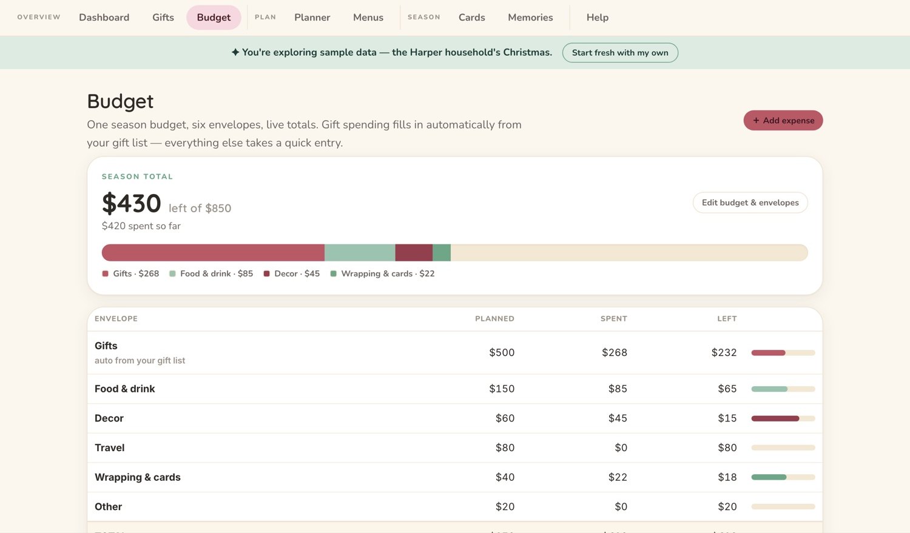This screenshot has width=910, height=533.
Task: Open the Planner tab
Action: (312, 18)
